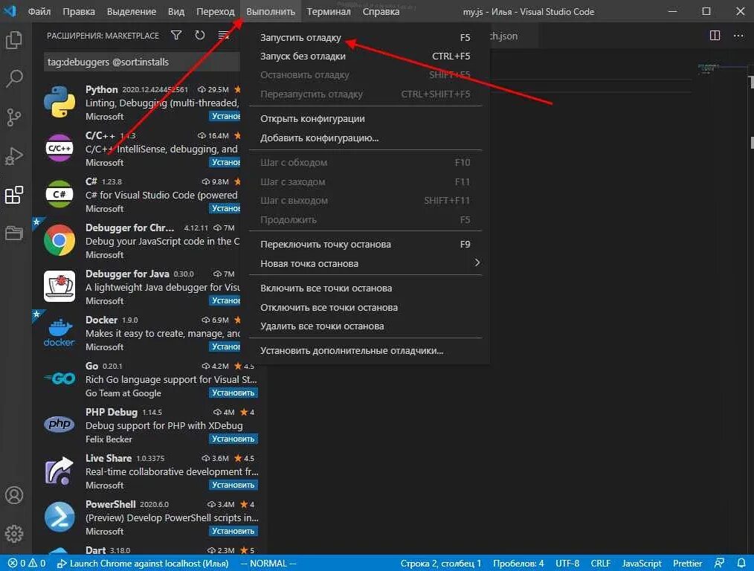Open the Extensions view icon
754x571 pixels.
pyautogui.click(x=14, y=195)
